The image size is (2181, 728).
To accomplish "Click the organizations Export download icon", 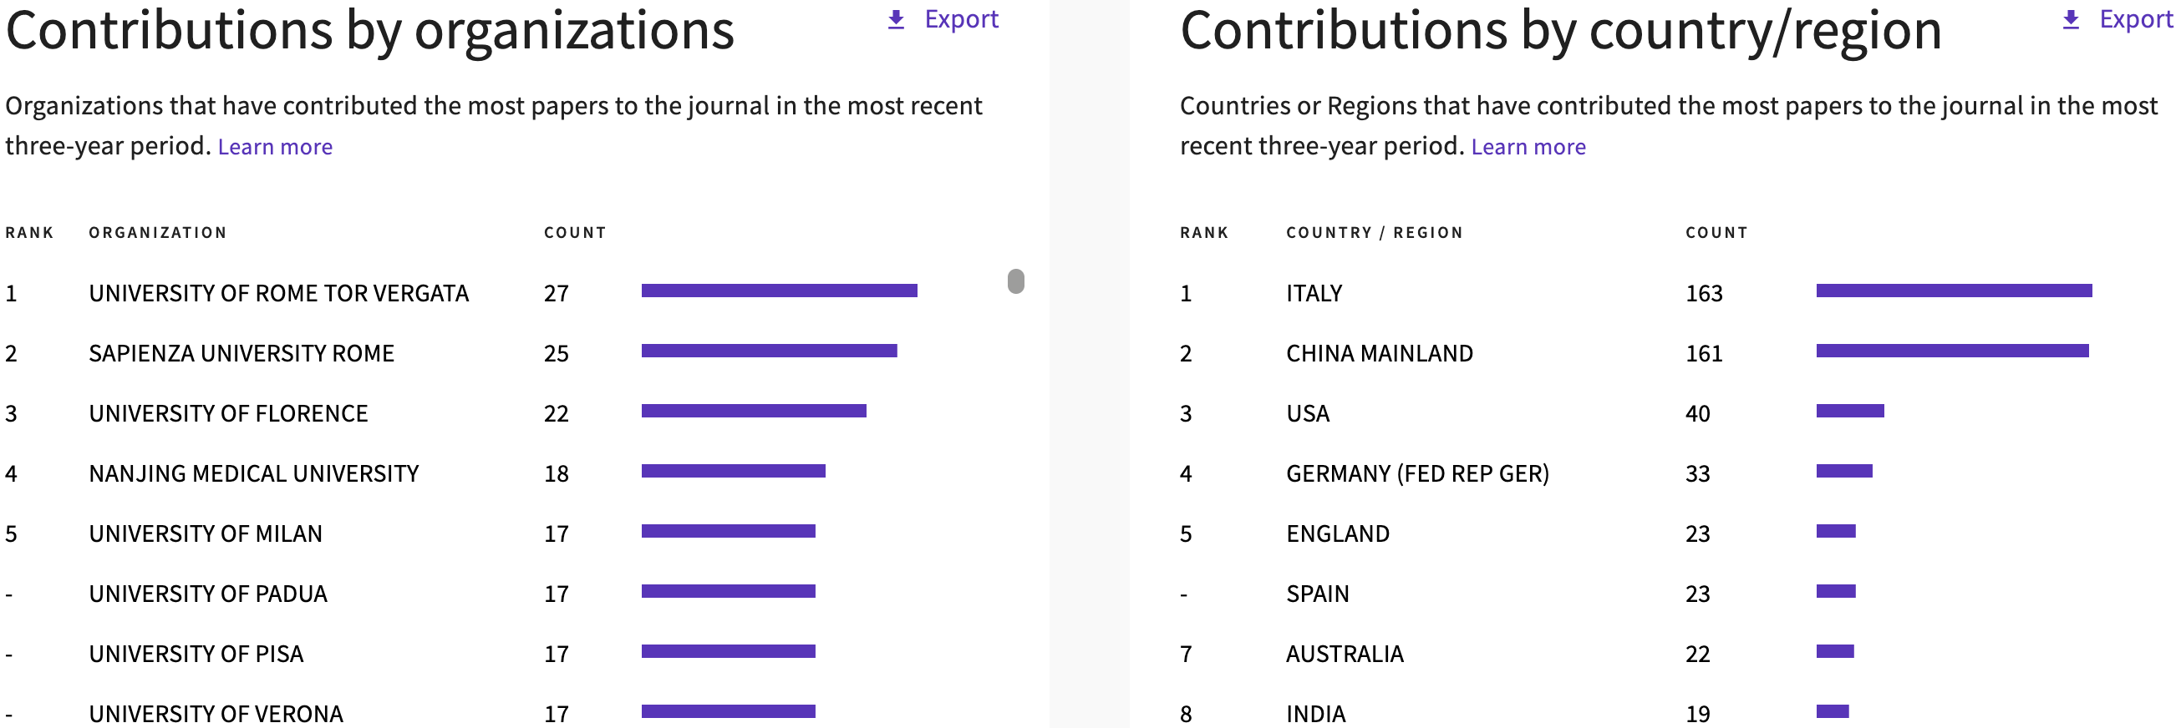I will [x=896, y=19].
